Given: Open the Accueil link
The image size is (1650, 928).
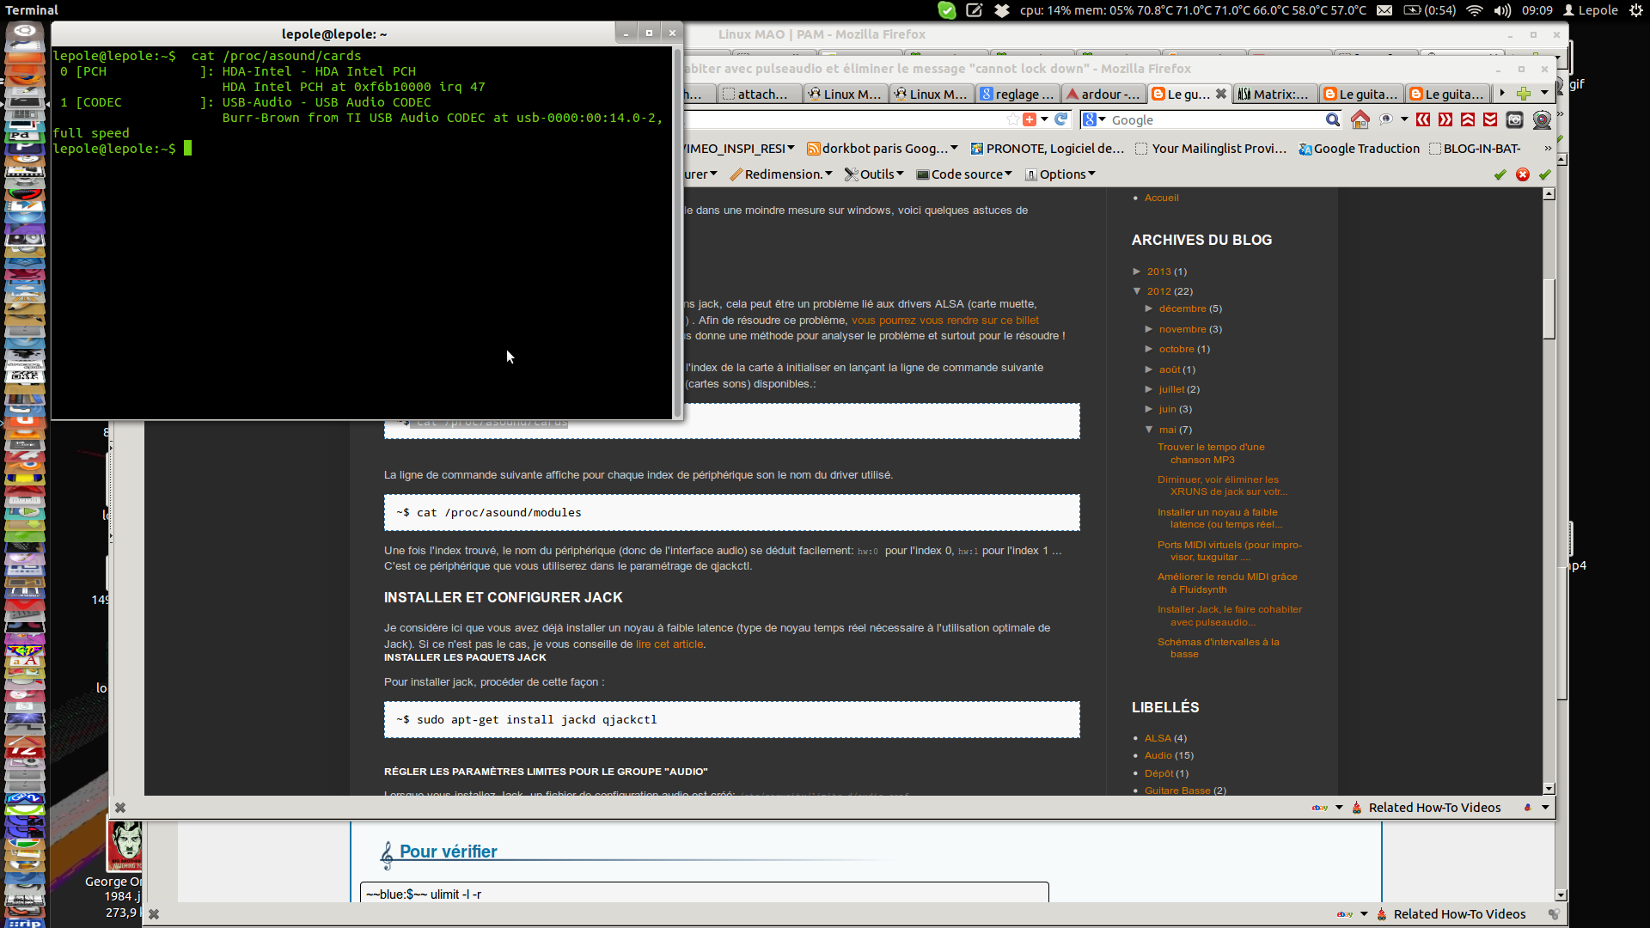Looking at the screenshot, I should pos(1161,198).
